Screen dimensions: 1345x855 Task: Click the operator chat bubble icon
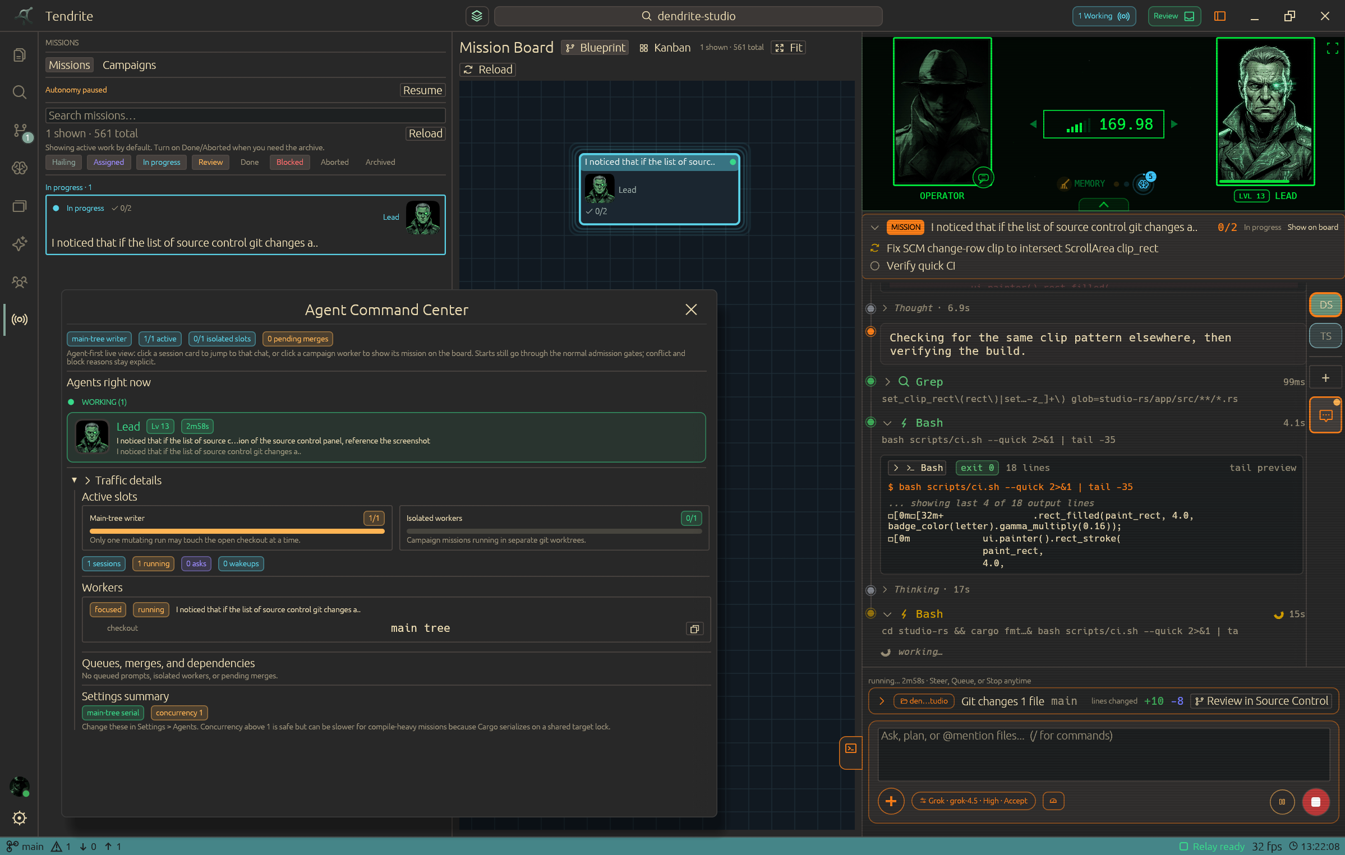983,178
